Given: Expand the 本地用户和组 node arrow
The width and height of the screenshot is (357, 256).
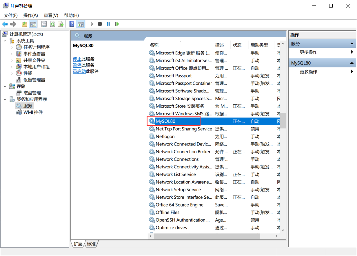Looking at the screenshot, I should [12, 67].
